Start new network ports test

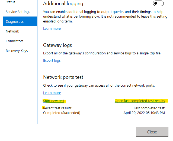click(x=54, y=101)
